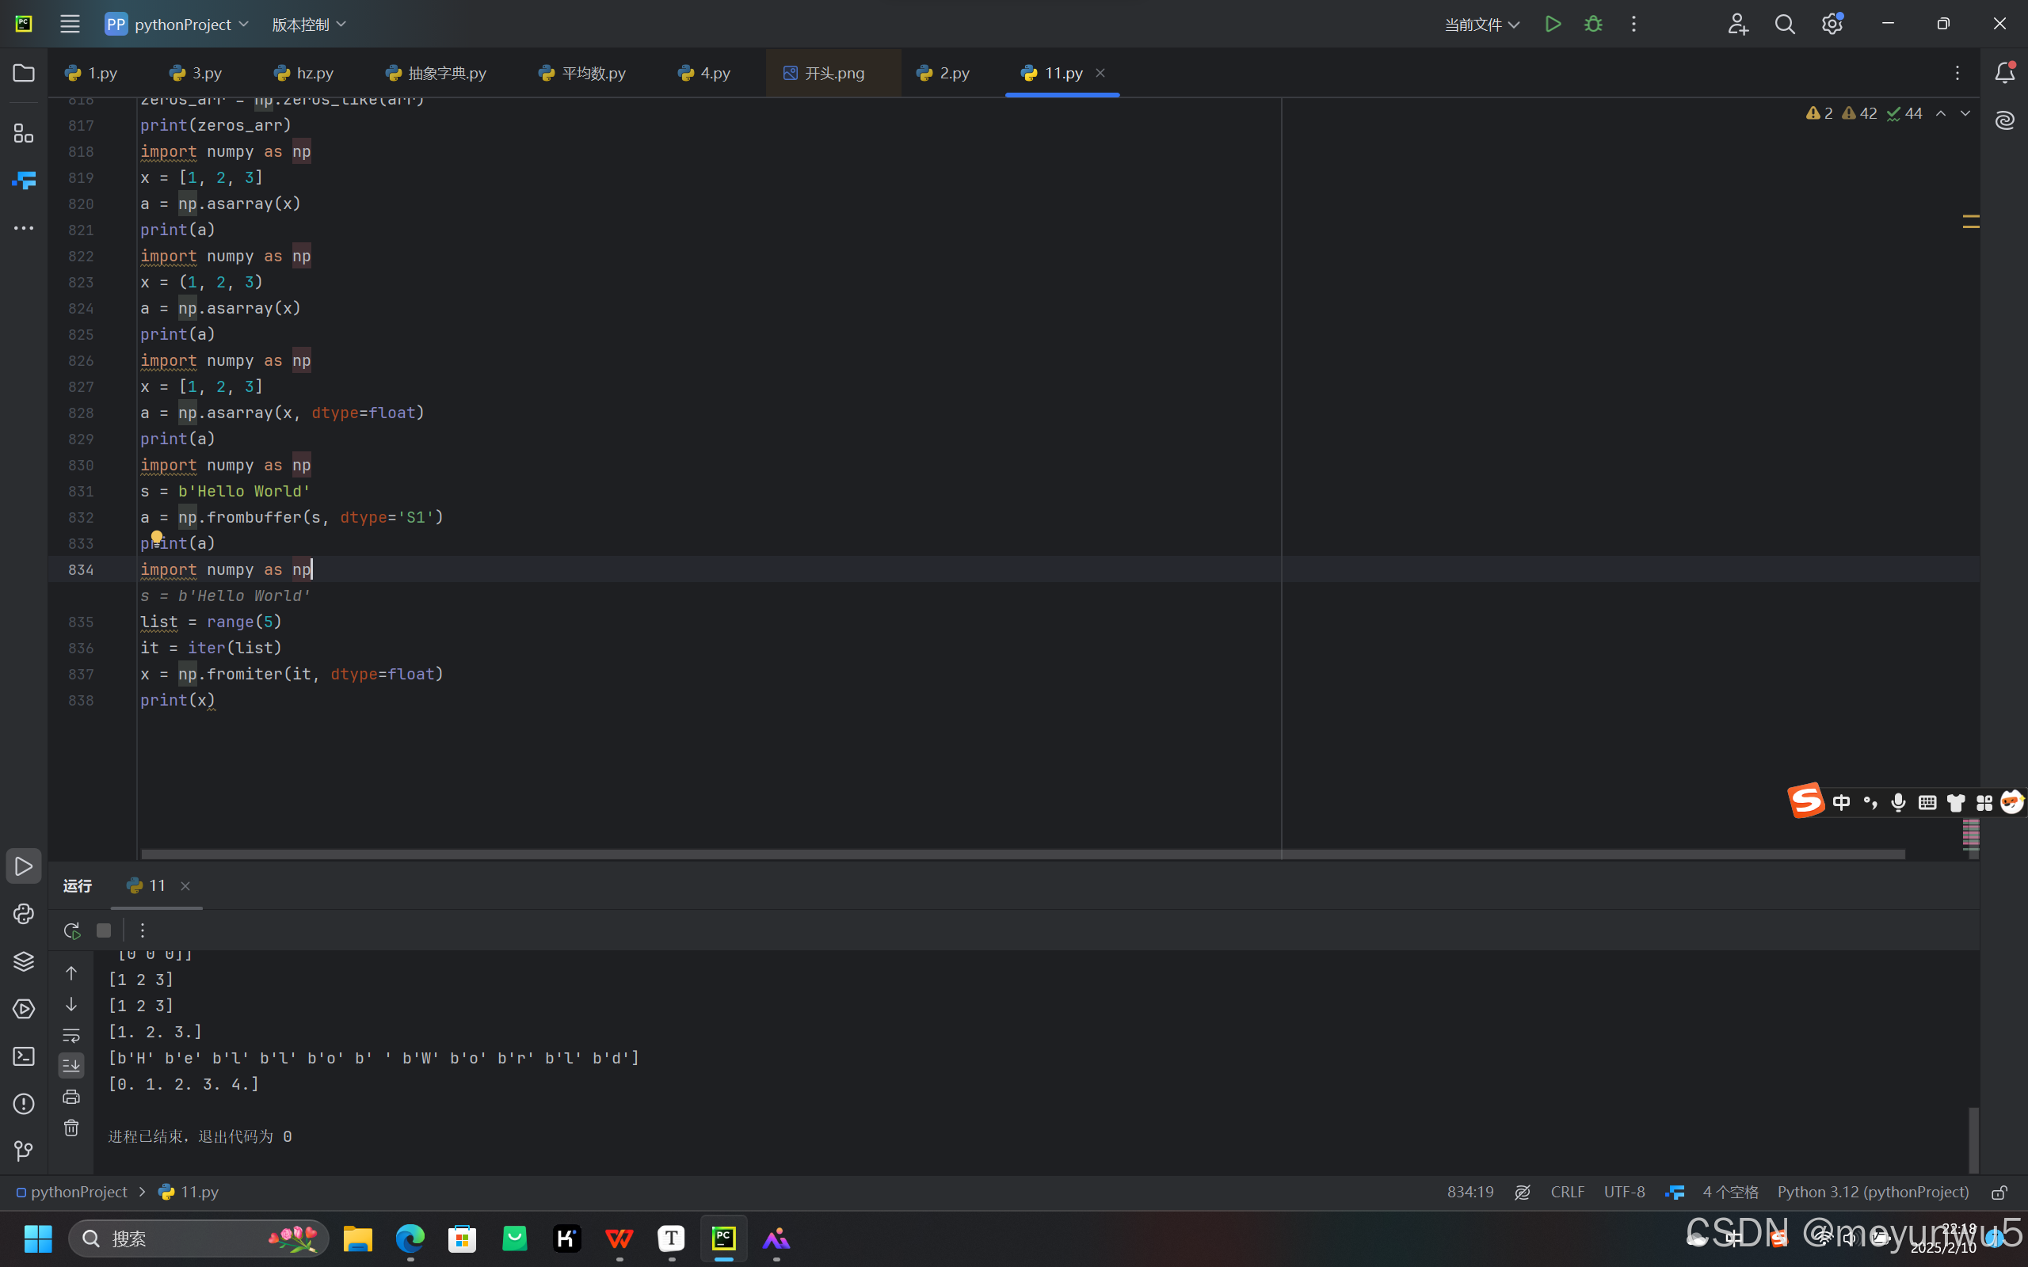Toggle the file writable lock in status bar
The height and width of the screenshot is (1267, 2028).
pos(1999,1192)
